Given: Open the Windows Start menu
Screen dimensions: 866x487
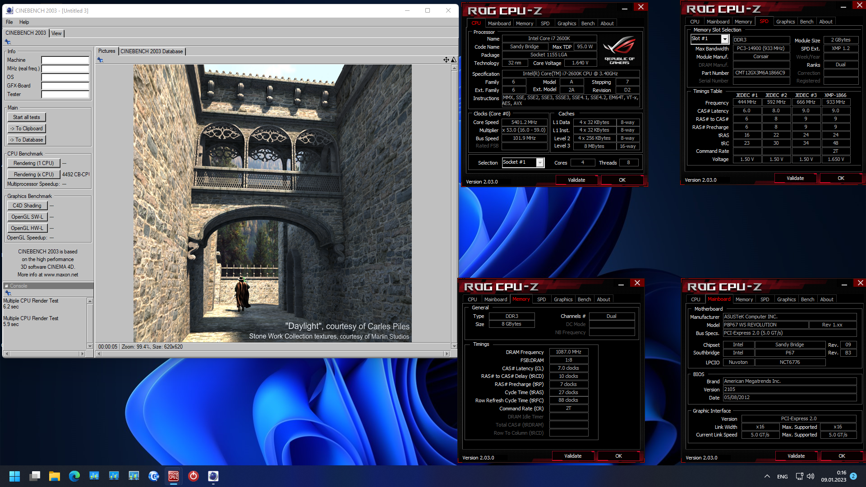Looking at the screenshot, I should tap(14, 476).
